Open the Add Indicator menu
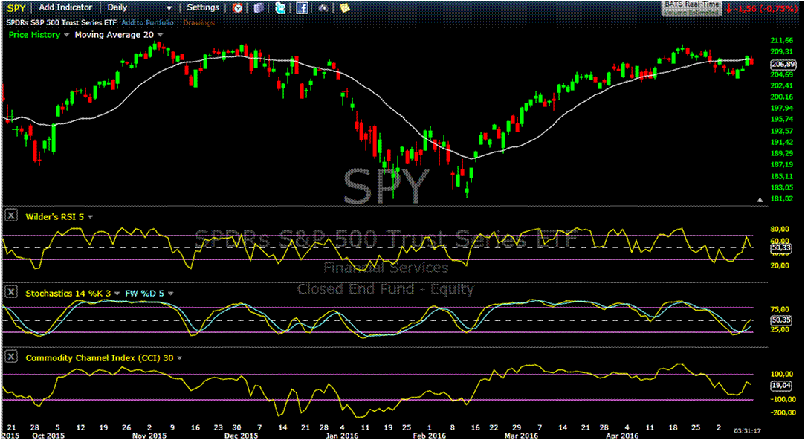 [65, 7]
